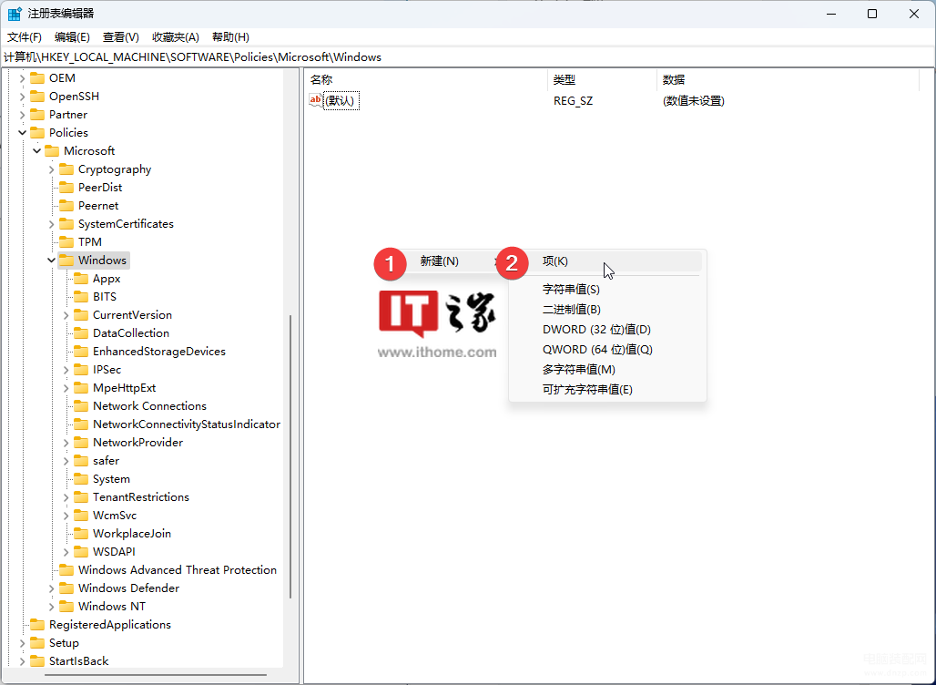Image resolution: width=936 pixels, height=685 pixels.
Task: Expand the Cryptography key
Action: point(51,169)
